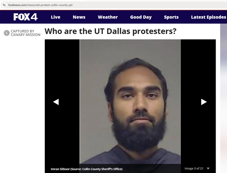Open the News section

point(79,17)
